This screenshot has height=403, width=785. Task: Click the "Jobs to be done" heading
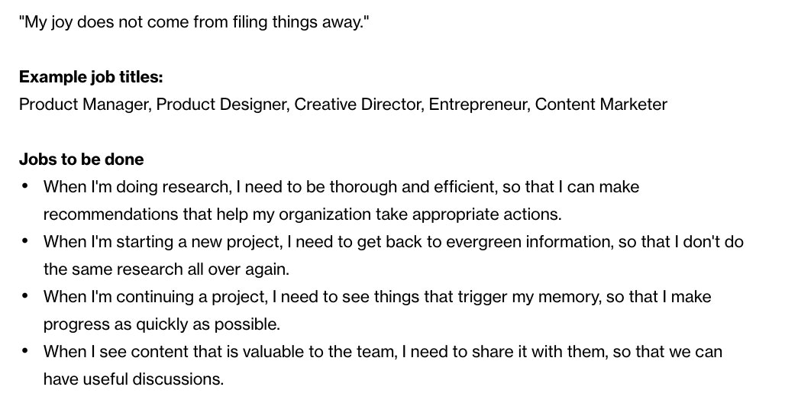coord(82,160)
